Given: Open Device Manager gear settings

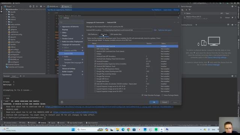Looking at the screenshot, I should pos(232,6).
